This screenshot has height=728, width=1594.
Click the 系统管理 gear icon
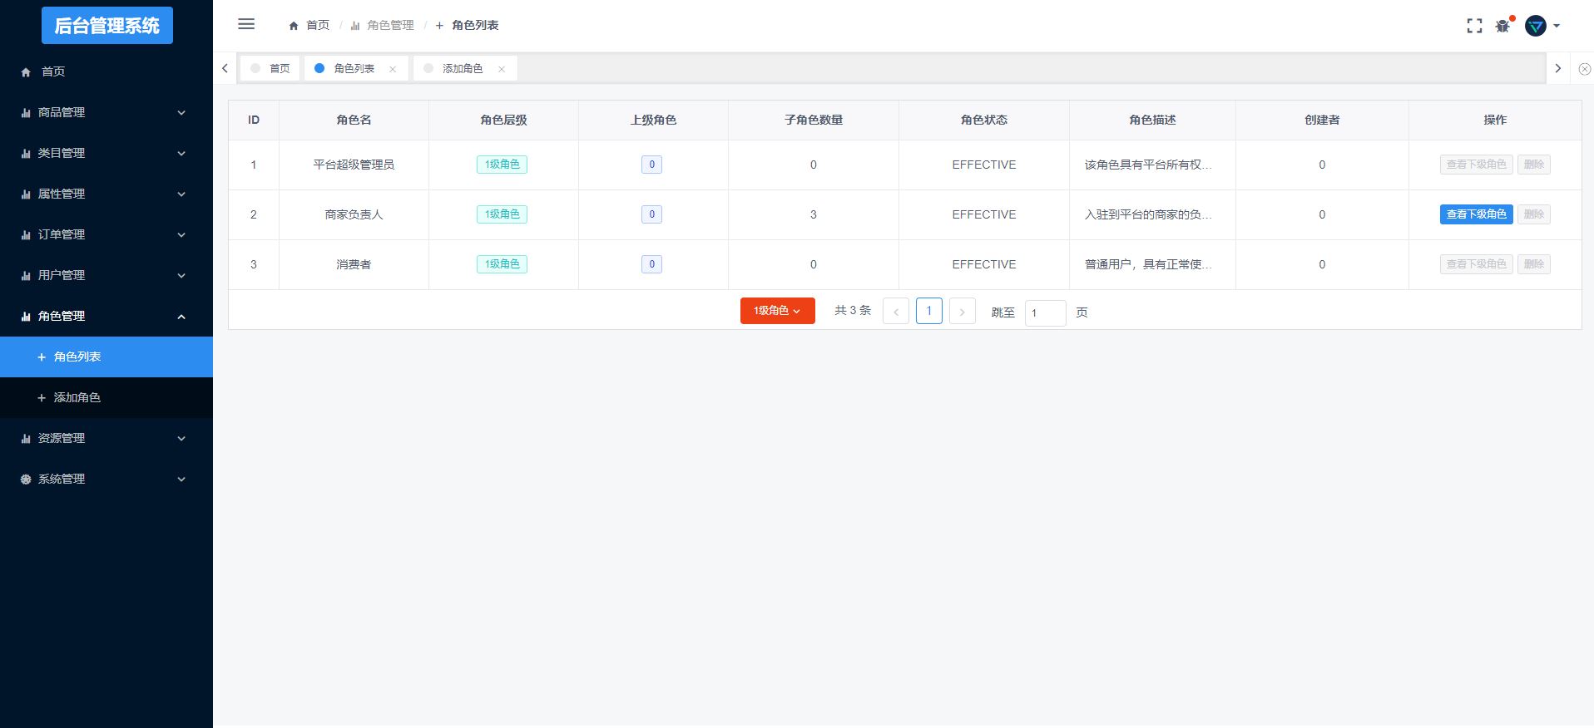pyautogui.click(x=26, y=480)
